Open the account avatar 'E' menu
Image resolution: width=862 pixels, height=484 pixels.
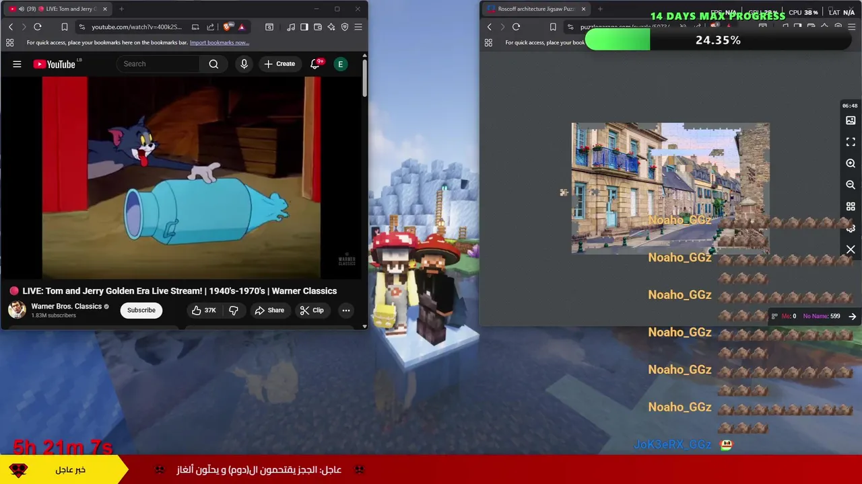(340, 64)
